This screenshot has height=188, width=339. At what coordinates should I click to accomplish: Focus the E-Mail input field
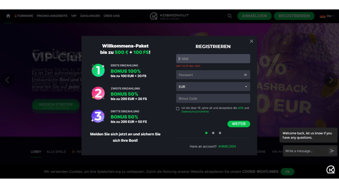click(213, 59)
